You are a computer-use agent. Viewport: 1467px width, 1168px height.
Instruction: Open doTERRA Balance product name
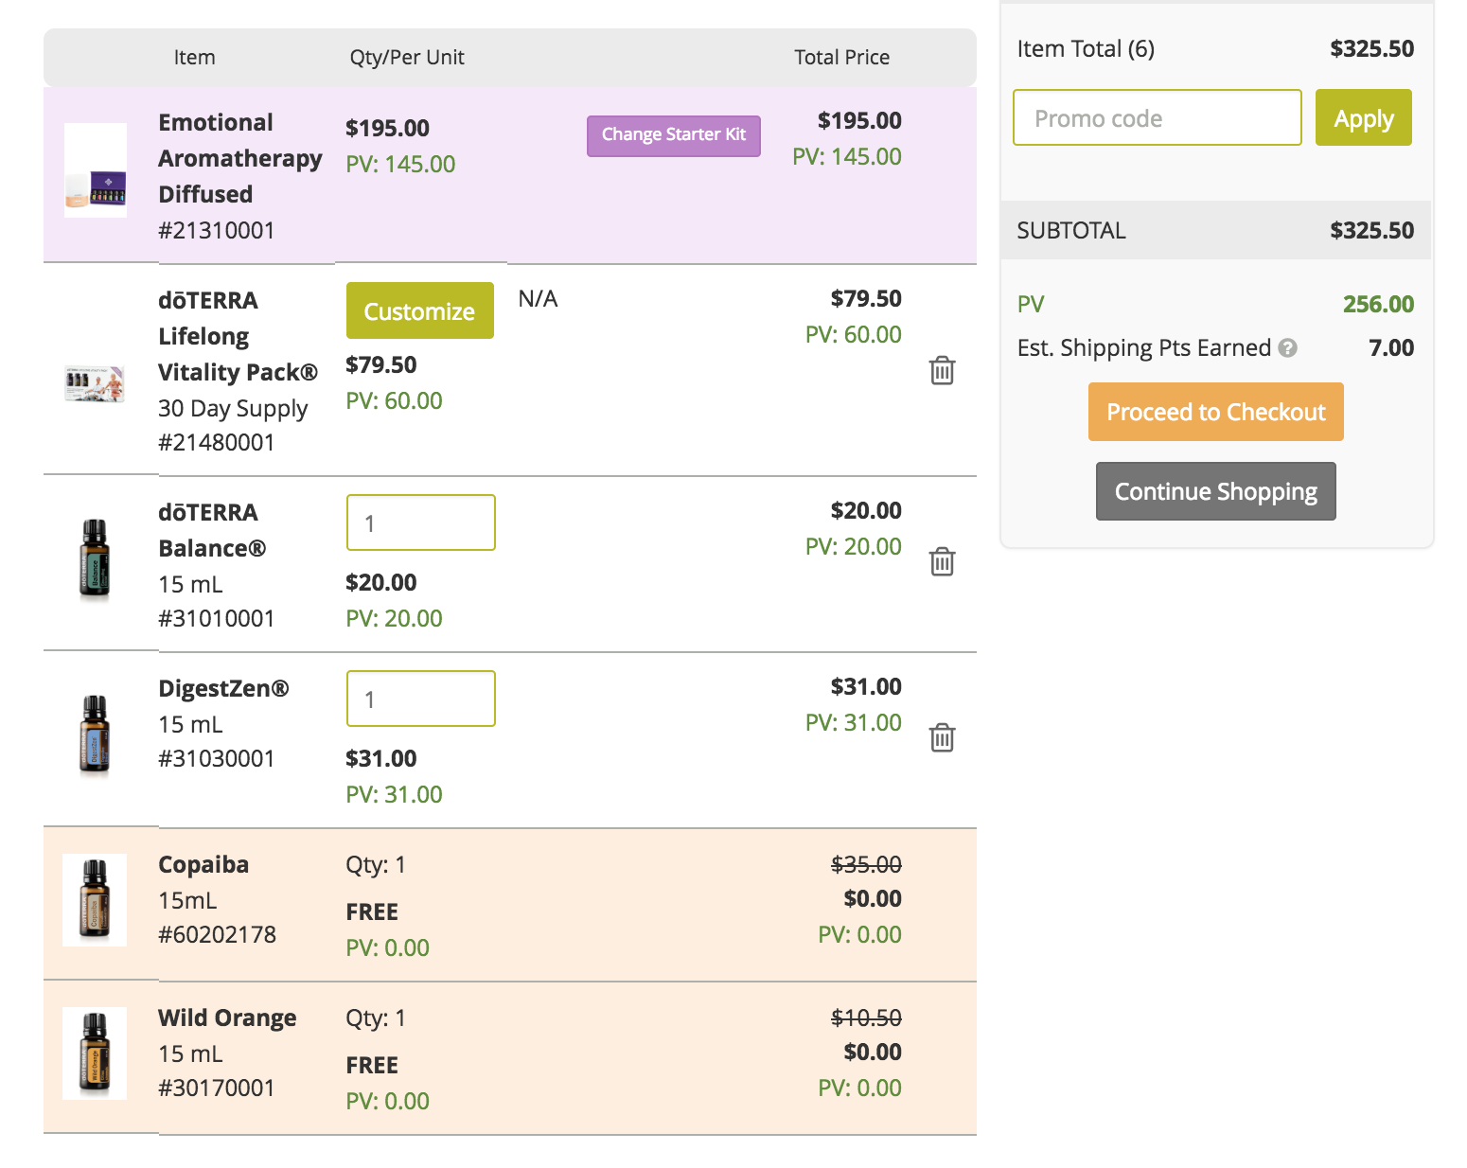[212, 530]
